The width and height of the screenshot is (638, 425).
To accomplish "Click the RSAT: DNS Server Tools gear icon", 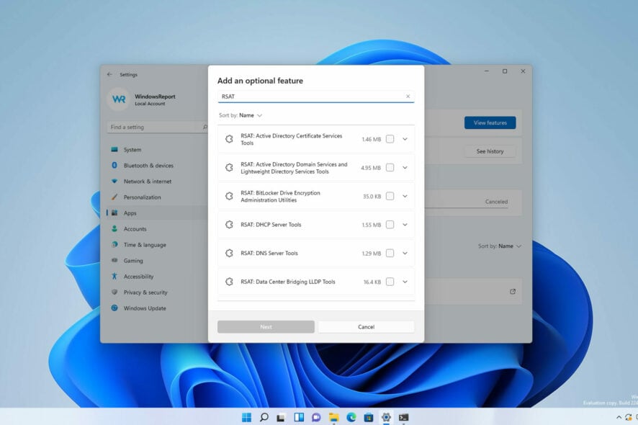I will (229, 254).
